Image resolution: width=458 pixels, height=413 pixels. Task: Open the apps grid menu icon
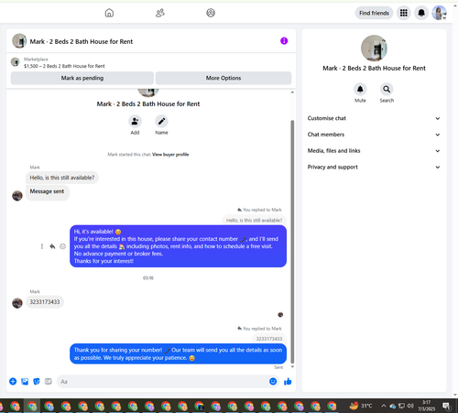coord(404,13)
